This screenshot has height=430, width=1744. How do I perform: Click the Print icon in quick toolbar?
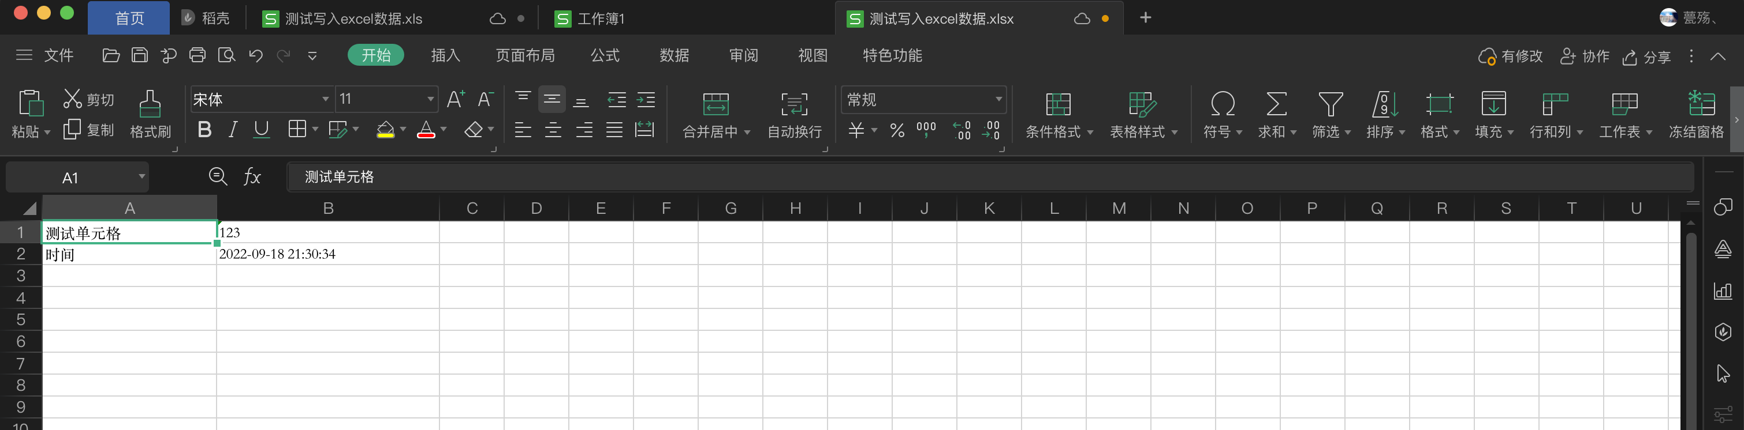(197, 55)
